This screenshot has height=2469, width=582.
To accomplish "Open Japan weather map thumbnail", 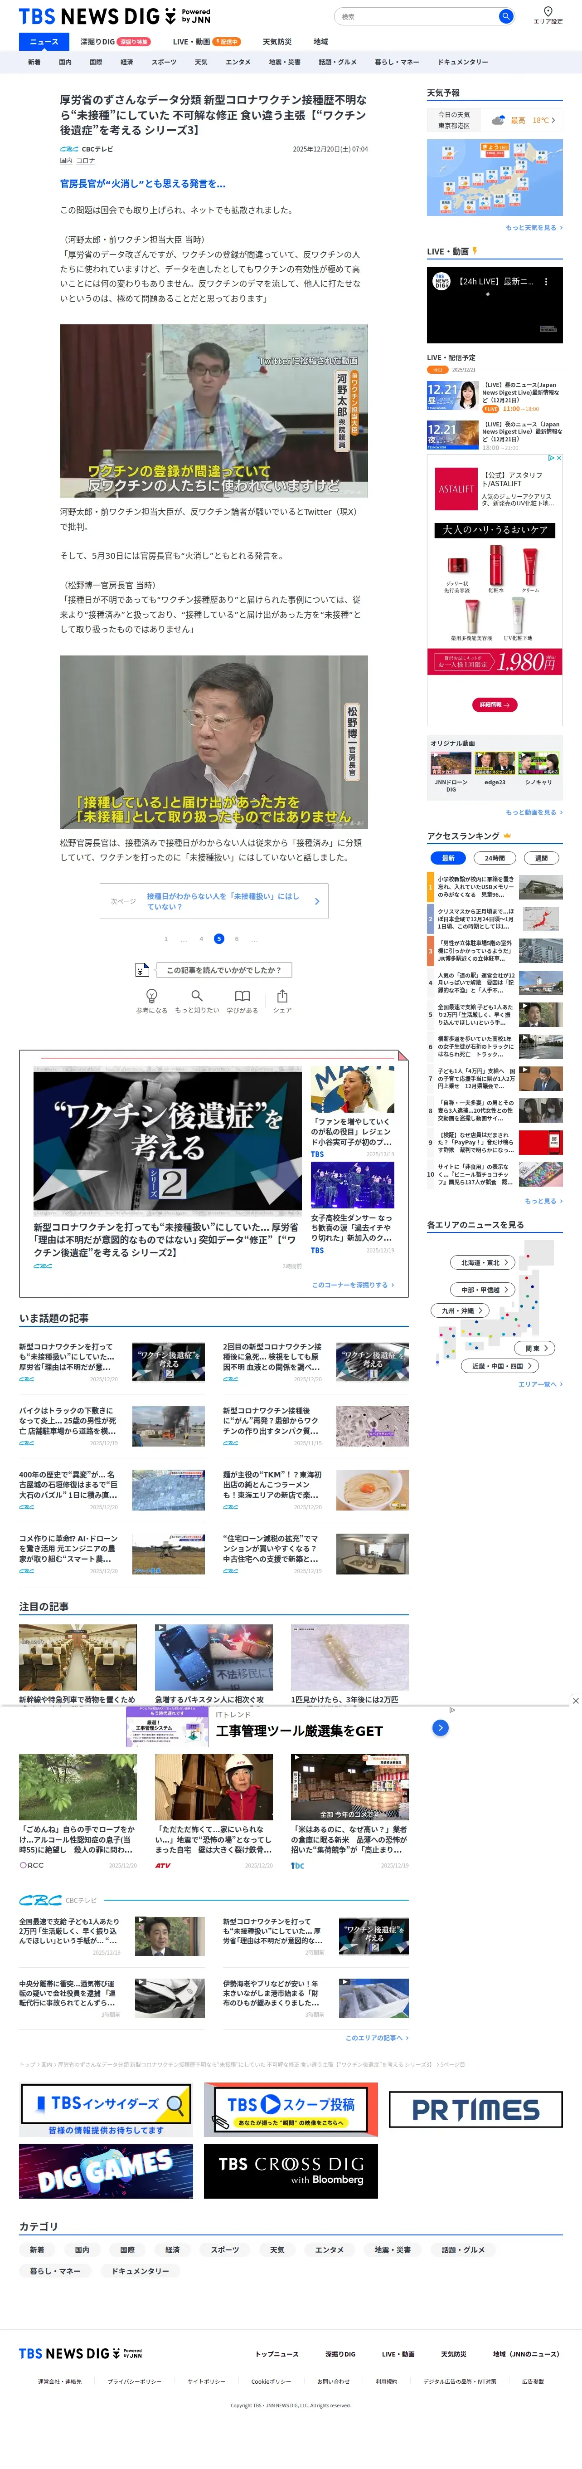I will tap(495, 177).
